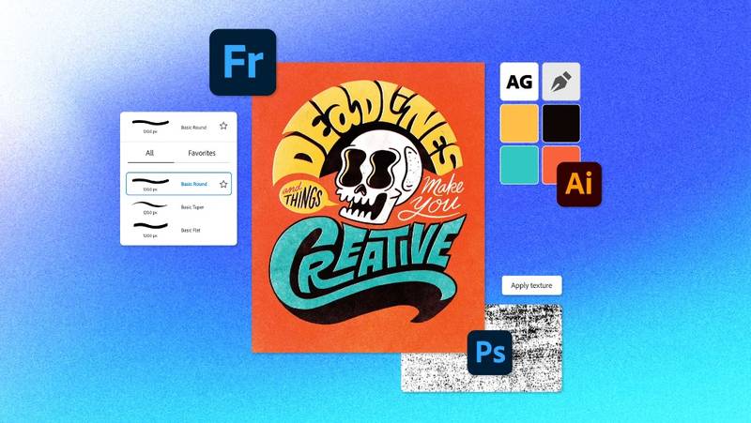
Task: Open the Adobe Illustrator Ai app icon
Action: click(x=579, y=184)
